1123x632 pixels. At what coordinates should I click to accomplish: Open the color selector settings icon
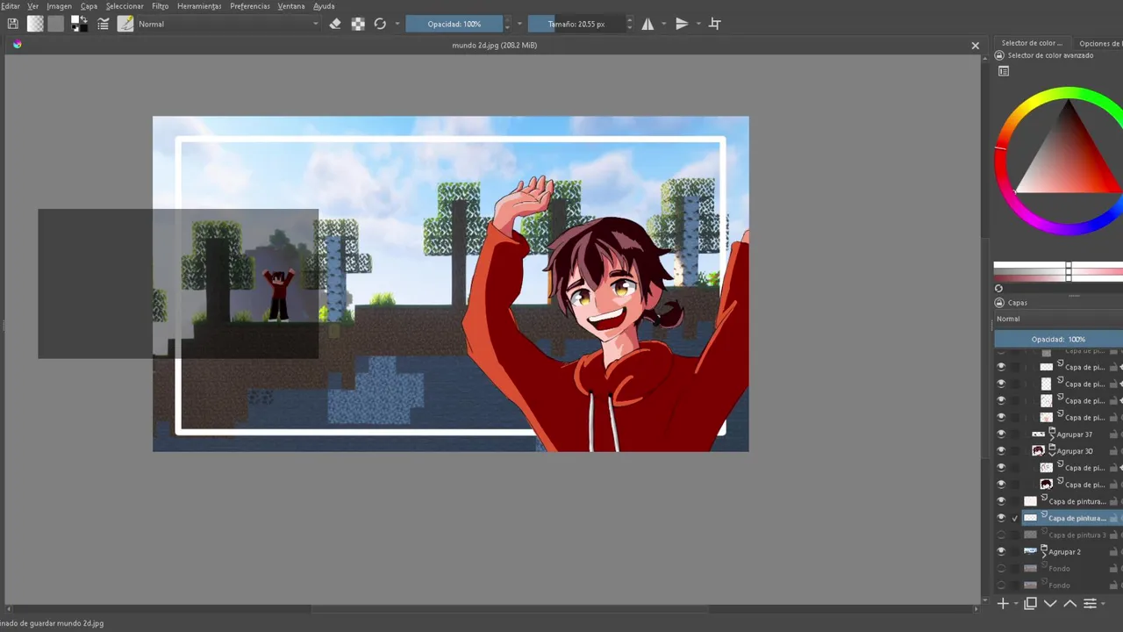[1004, 71]
